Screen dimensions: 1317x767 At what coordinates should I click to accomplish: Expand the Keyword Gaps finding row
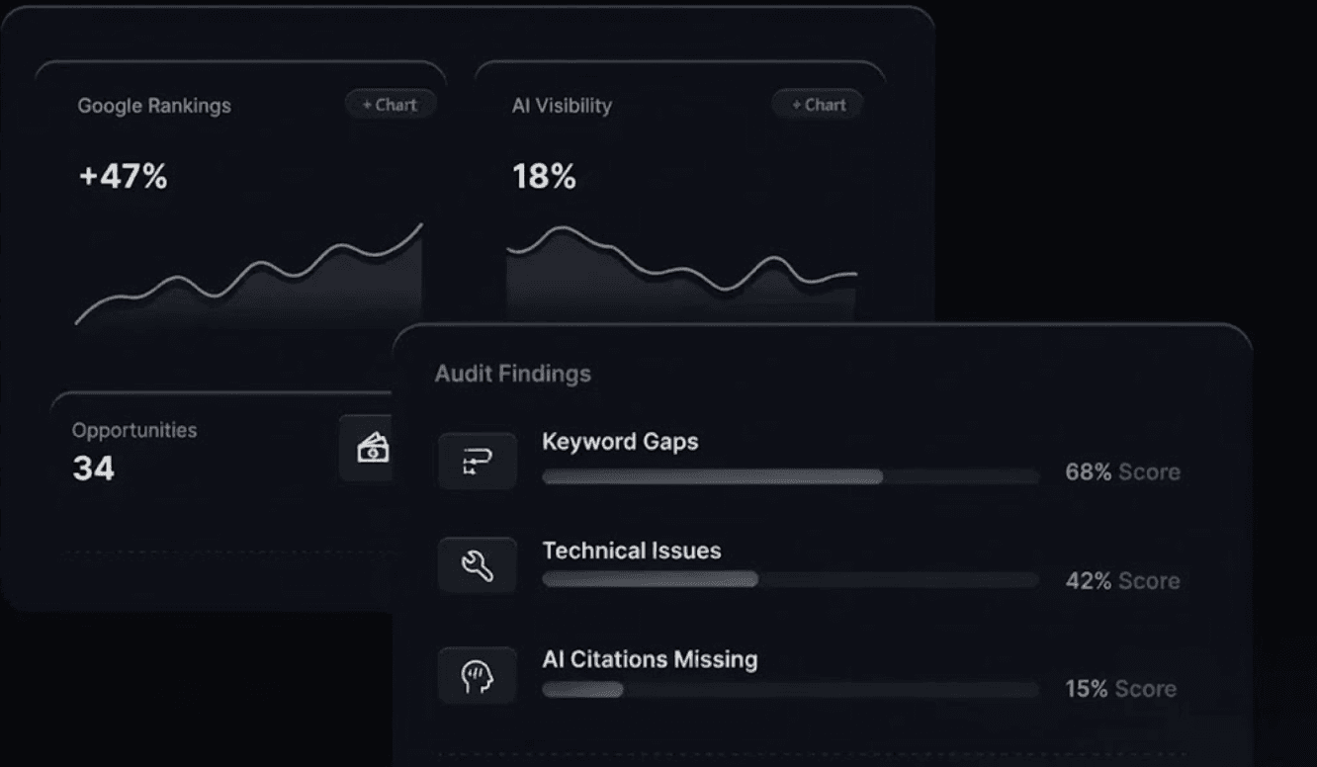click(x=620, y=442)
